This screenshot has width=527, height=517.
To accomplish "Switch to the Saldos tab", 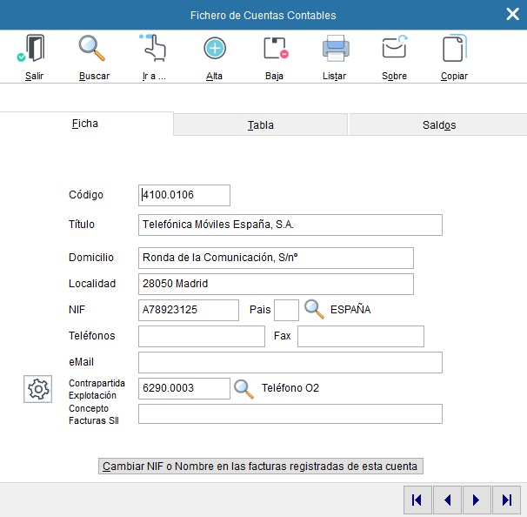I will (438, 124).
